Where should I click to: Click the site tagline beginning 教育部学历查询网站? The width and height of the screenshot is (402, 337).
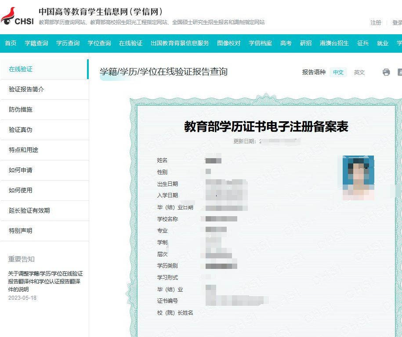coord(152,22)
